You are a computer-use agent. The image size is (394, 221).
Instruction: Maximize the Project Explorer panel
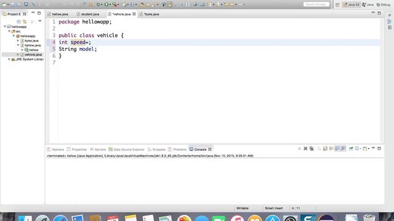pos(39,13)
